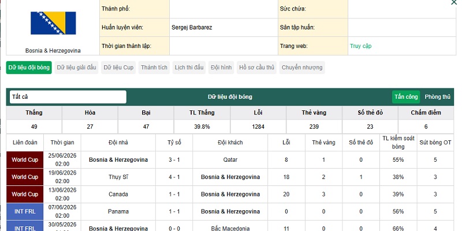
Task: Open the Lịch thi đấu tab
Action: click(x=189, y=68)
